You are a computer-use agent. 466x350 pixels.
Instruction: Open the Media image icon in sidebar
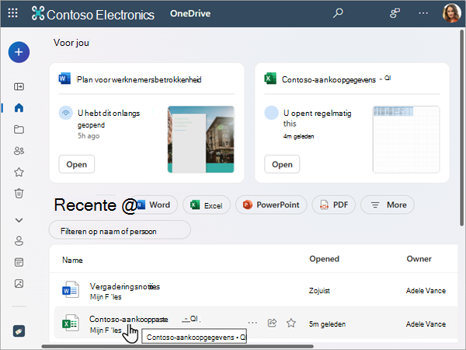pos(19,284)
